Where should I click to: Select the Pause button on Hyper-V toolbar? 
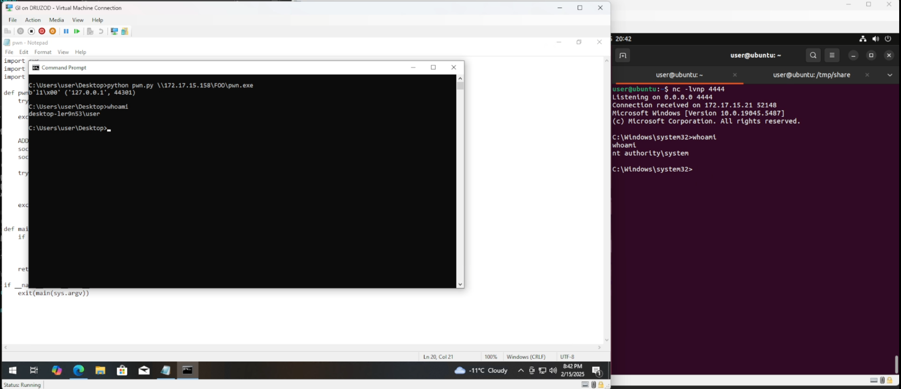pyautogui.click(x=66, y=31)
